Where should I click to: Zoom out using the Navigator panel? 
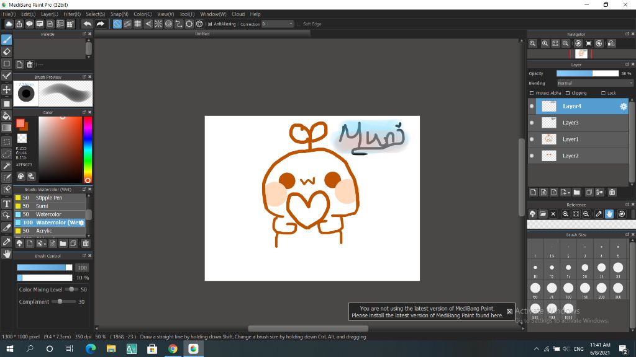click(565, 43)
